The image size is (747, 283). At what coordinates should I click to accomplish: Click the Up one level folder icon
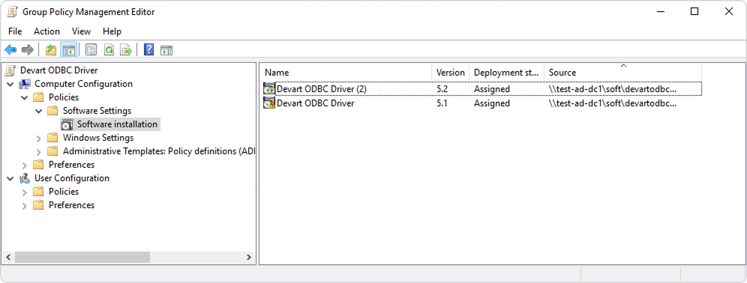click(x=51, y=49)
